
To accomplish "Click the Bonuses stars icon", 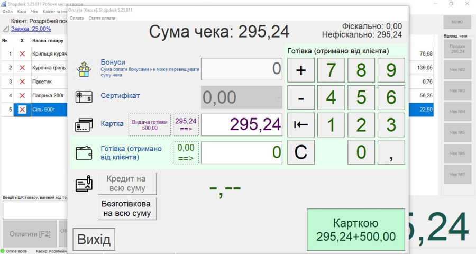I will tap(84, 69).
